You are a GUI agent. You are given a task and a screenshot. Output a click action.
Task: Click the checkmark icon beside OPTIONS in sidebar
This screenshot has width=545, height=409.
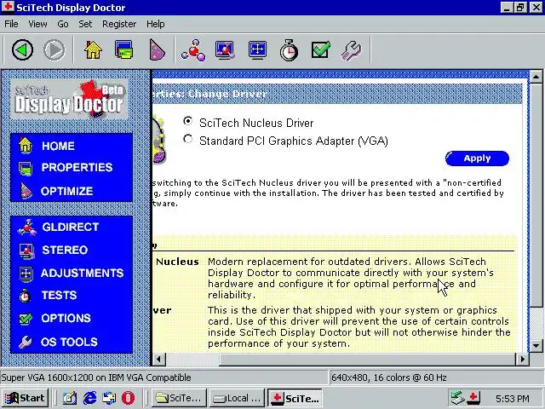click(x=26, y=319)
